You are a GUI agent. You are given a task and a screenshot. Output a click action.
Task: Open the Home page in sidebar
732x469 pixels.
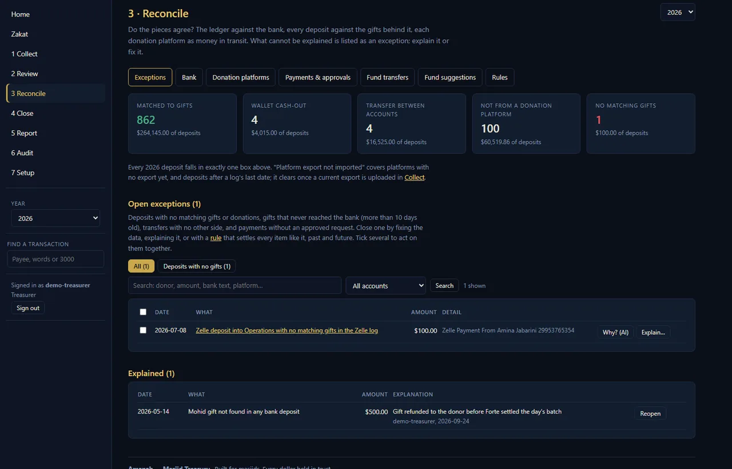coord(55,14)
